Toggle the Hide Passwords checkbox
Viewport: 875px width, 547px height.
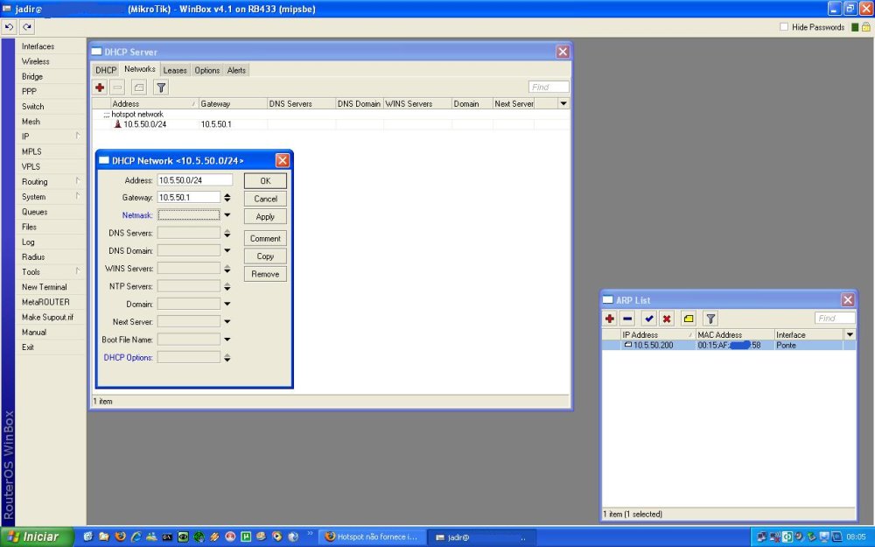(784, 27)
